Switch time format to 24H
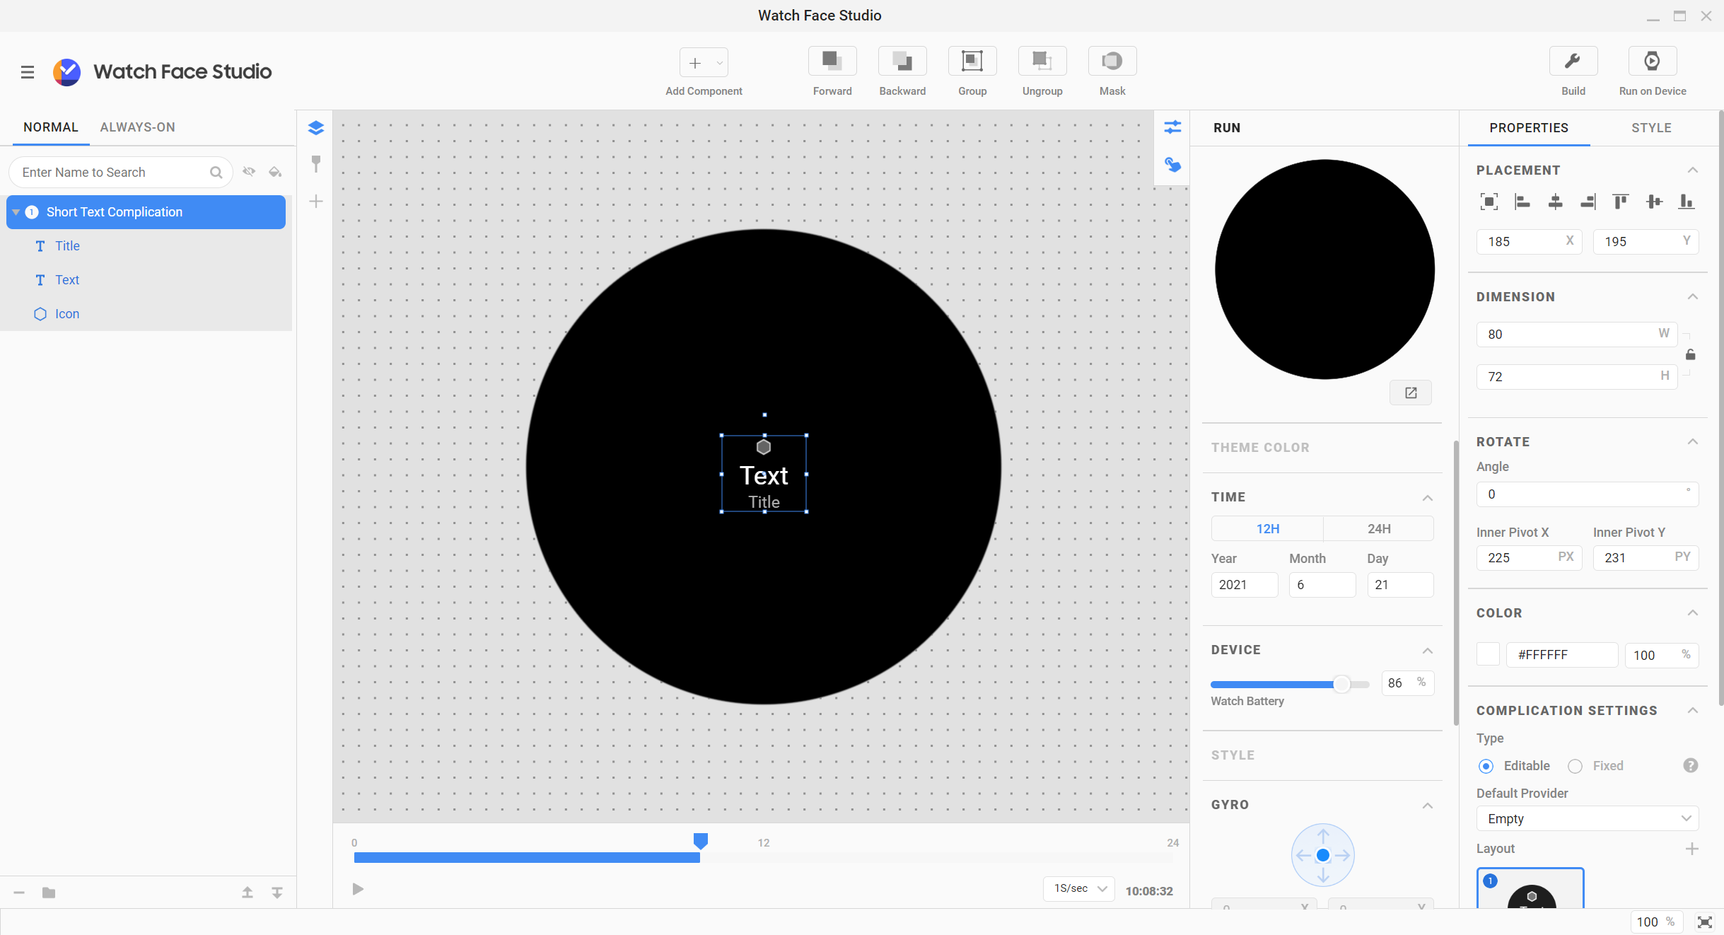 tap(1378, 528)
